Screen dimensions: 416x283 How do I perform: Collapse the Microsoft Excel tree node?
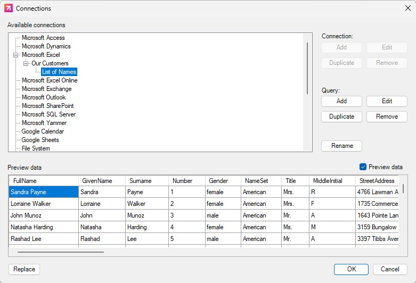(x=16, y=55)
